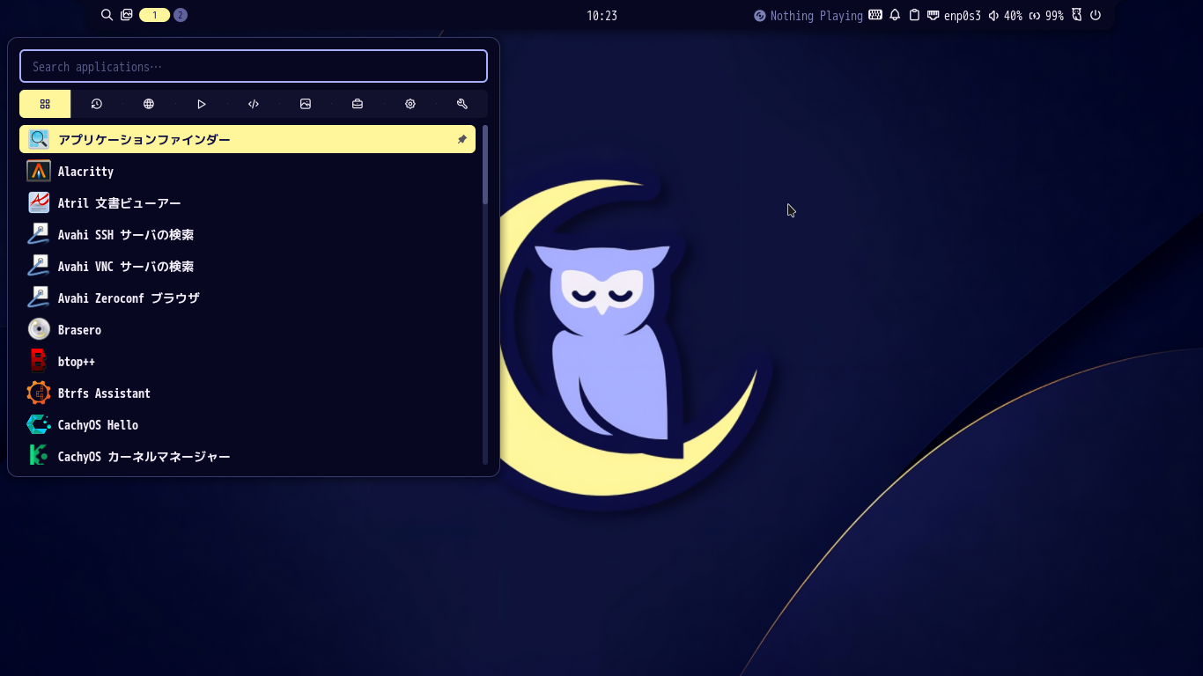Select the utilities wrench category tab

pyautogui.click(x=462, y=104)
